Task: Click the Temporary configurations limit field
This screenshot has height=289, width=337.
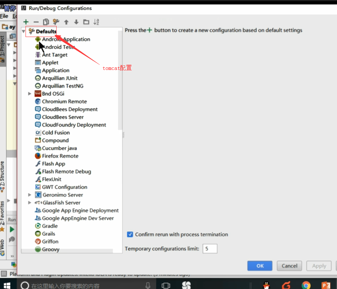Action: (210, 249)
